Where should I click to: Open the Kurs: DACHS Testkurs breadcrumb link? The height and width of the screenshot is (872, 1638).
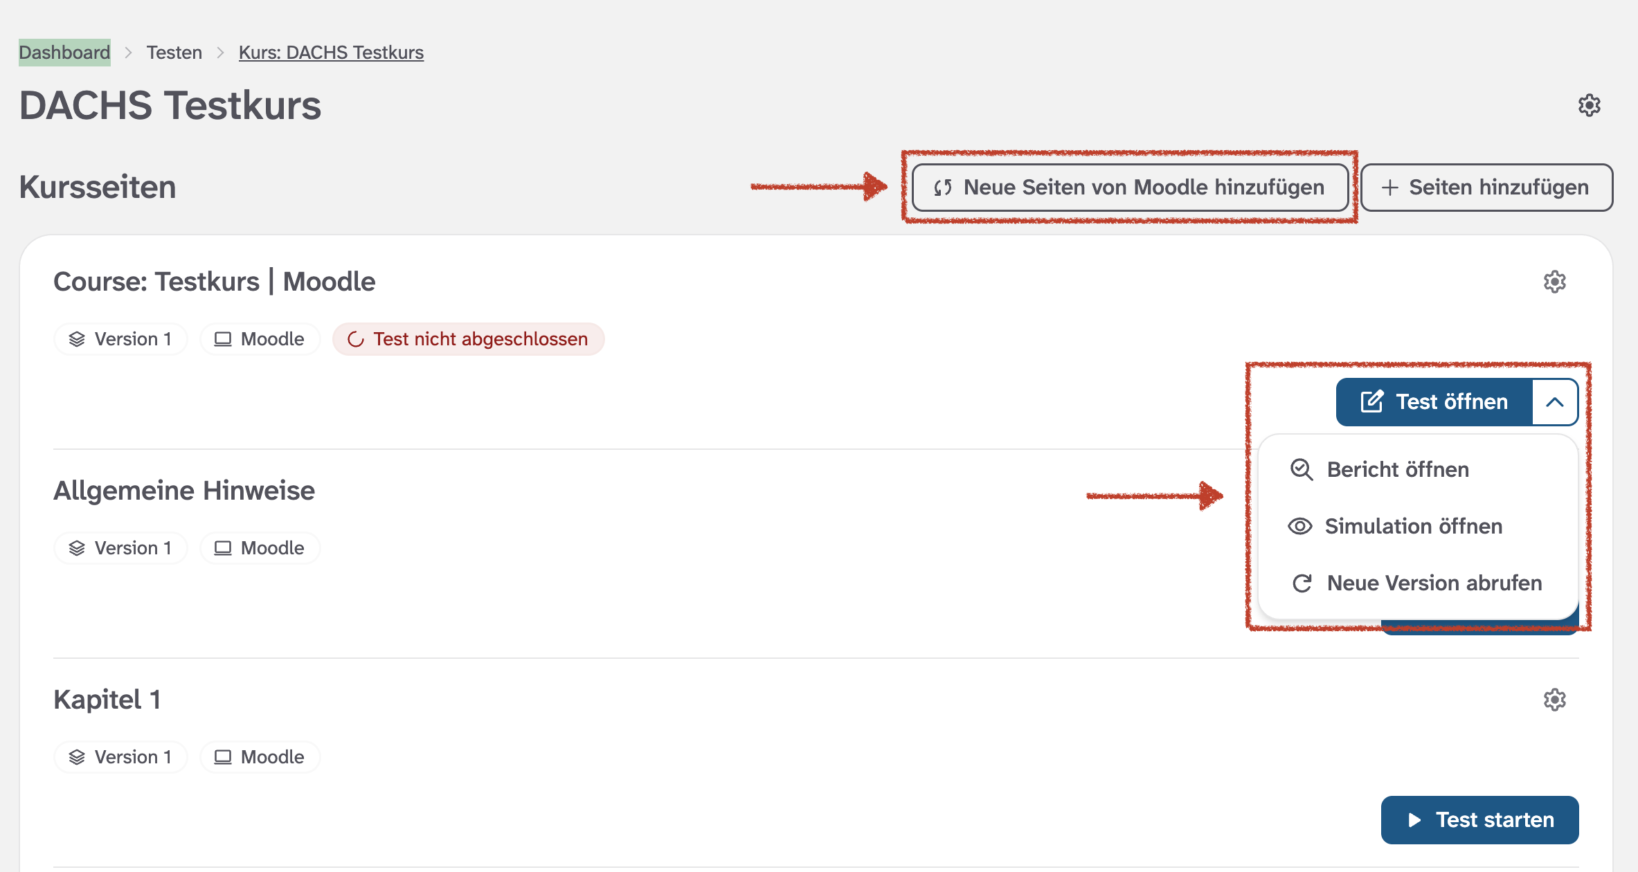tap(331, 53)
